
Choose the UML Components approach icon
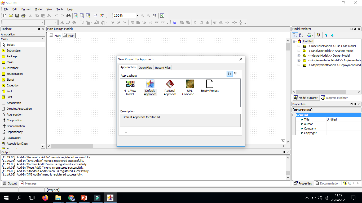pos(190,88)
